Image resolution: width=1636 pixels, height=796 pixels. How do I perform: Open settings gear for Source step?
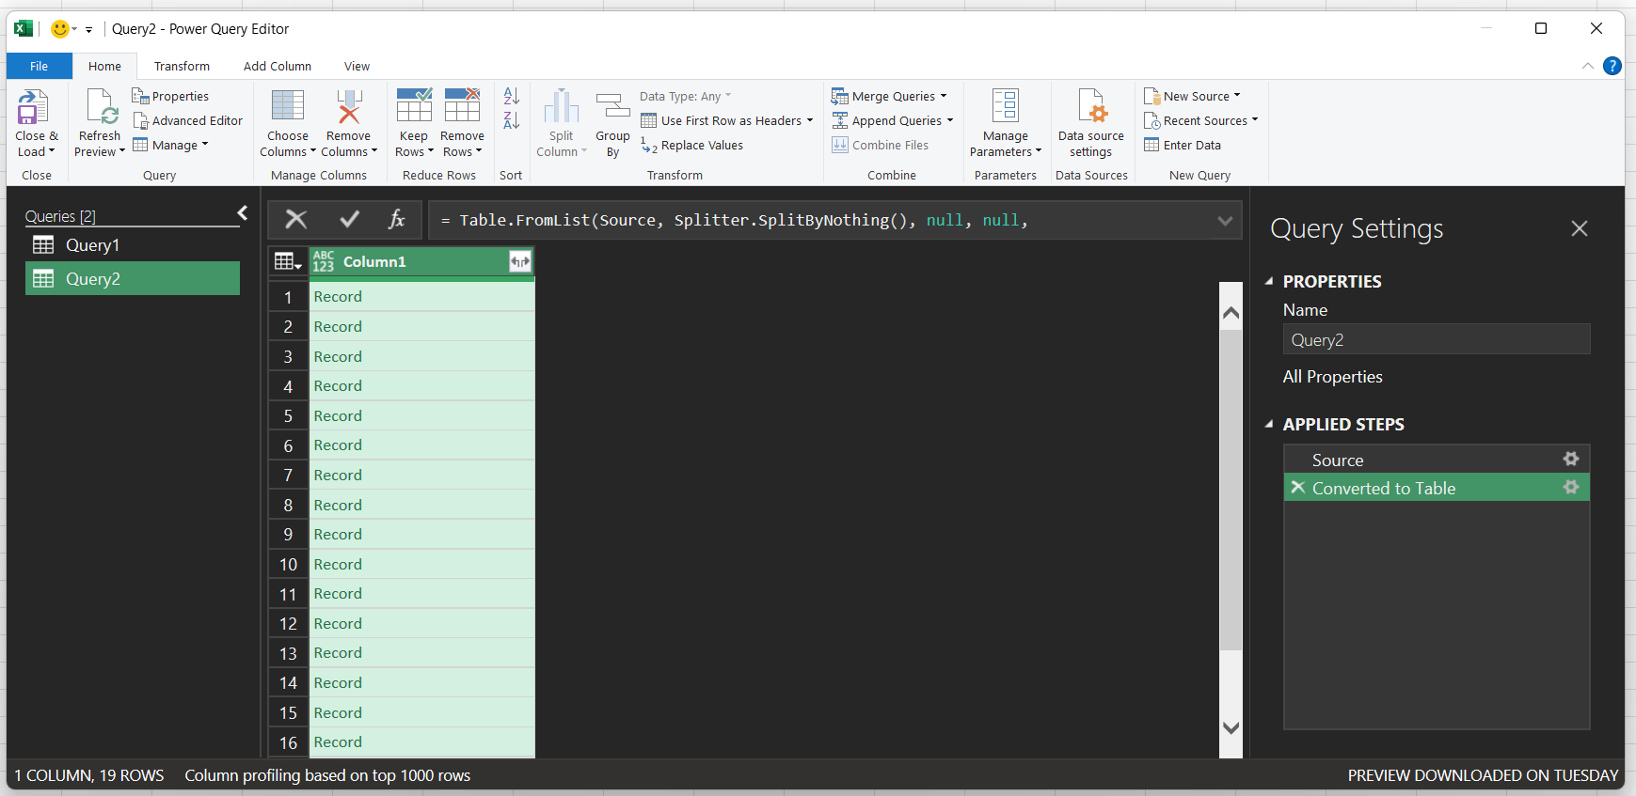(1571, 459)
